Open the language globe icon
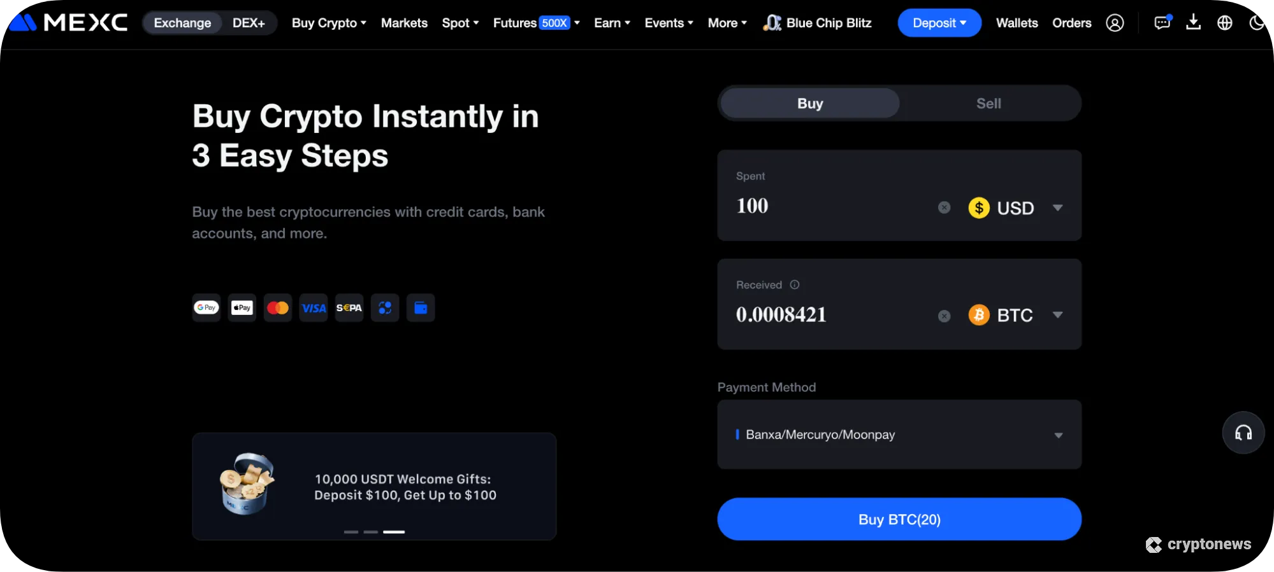 pyautogui.click(x=1224, y=22)
